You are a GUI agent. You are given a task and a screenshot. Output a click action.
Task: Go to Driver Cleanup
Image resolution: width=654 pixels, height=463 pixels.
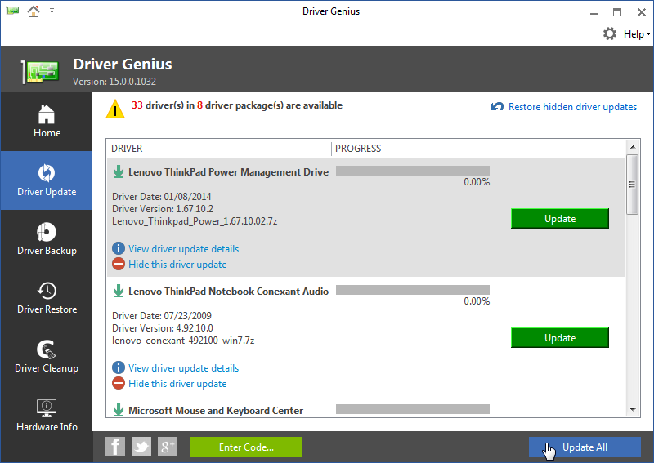coord(47,357)
